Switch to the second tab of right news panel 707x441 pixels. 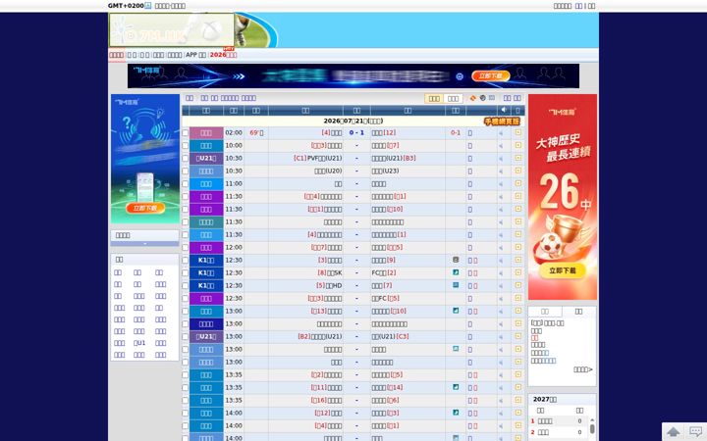coord(579,312)
